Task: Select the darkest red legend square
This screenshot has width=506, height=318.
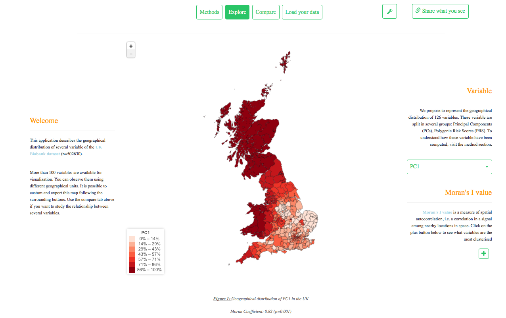Action: (131, 270)
